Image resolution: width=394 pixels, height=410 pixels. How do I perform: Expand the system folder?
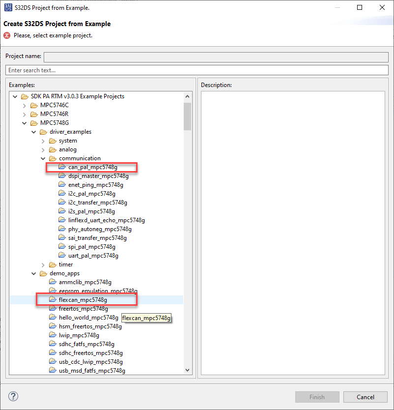click(42, 141)
